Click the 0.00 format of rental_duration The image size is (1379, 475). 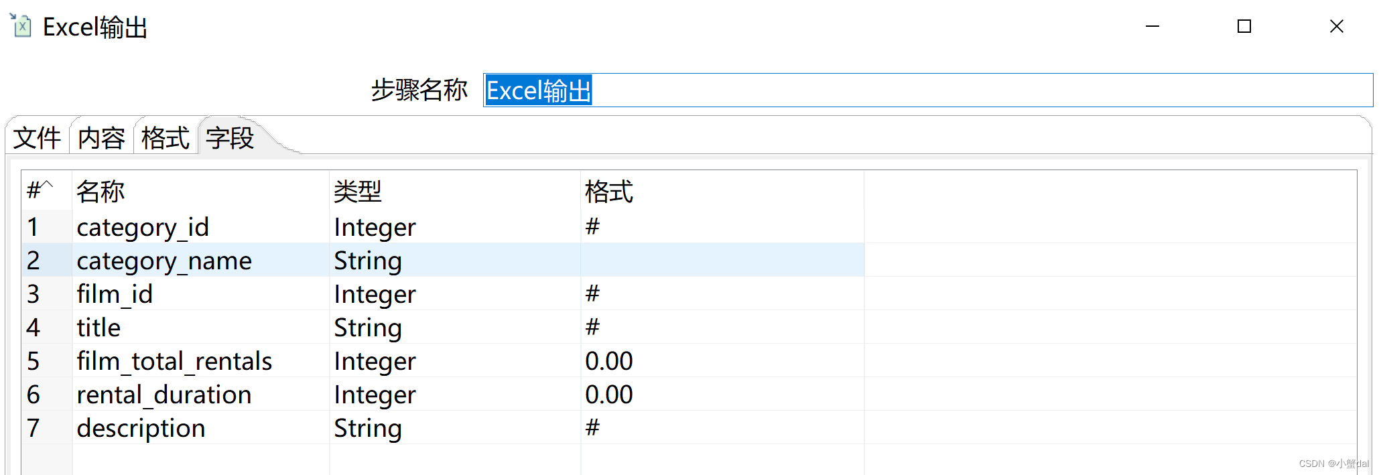722,394
